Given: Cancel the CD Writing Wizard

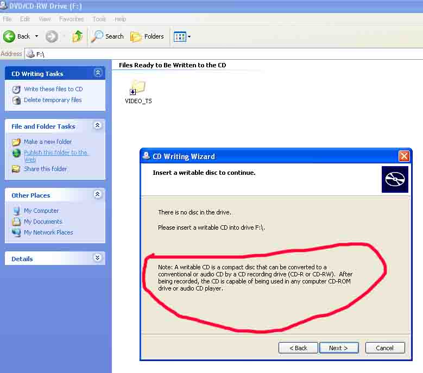Looking at the screenshot, I should click(385, 348).
